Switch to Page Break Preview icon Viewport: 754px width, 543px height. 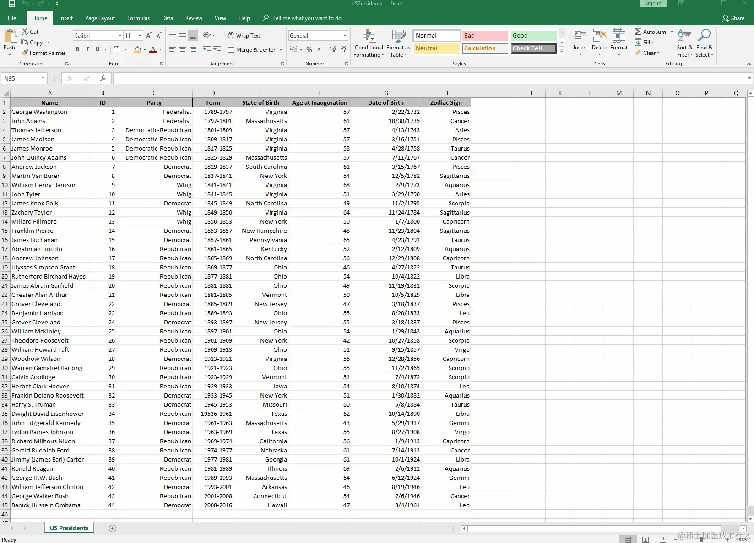point(662,539)
